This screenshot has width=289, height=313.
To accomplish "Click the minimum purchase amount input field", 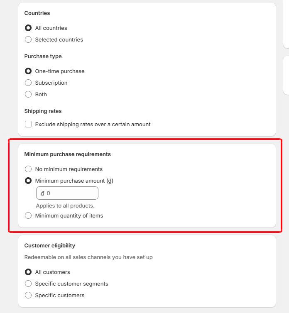I will pyautogui.click(x=71, y=193).
